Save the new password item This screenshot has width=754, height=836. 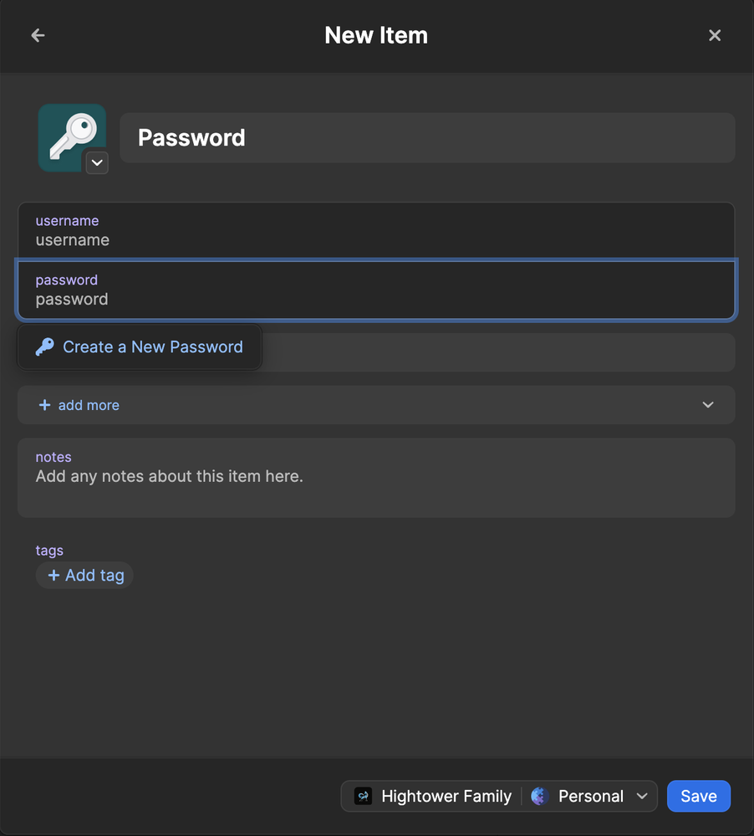click(x=698, y=797)
